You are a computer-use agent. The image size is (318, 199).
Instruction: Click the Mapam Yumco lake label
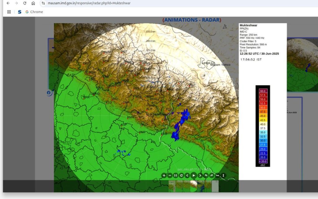220,65
